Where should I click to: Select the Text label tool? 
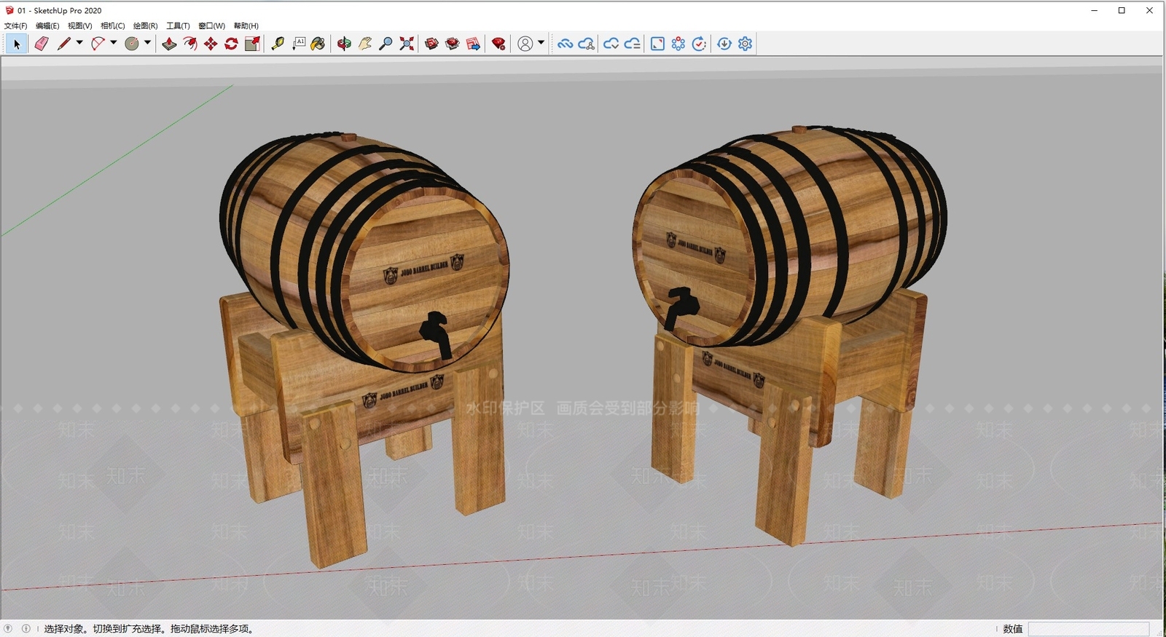pyautogui.click(x=299, y=44)
